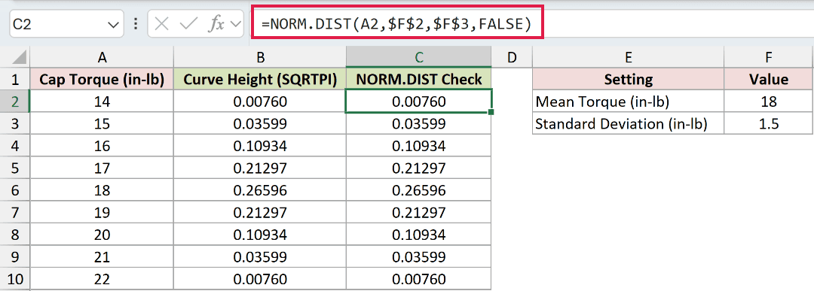Select cell A3 containing 15

pos(102,124)
